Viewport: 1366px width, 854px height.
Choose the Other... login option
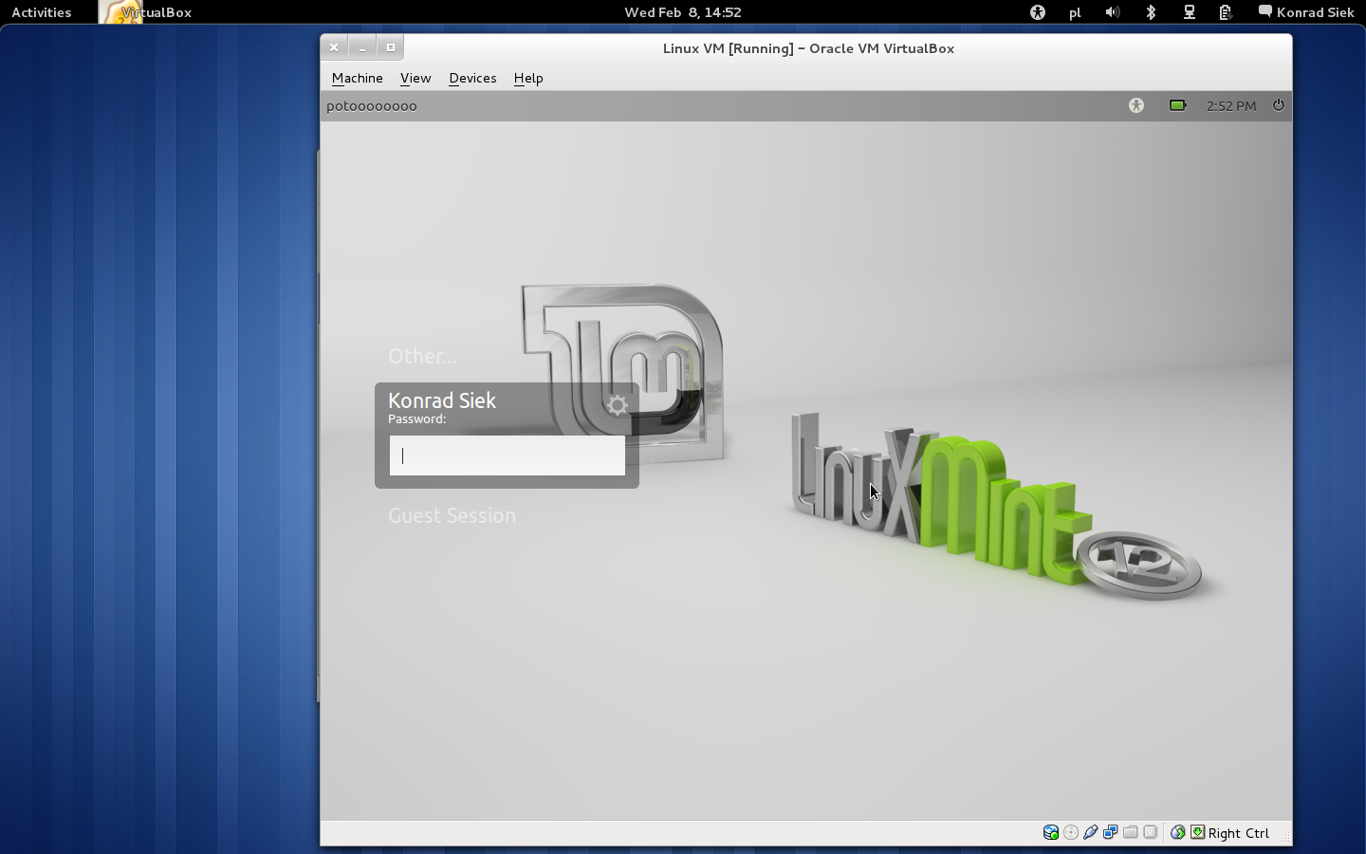[x=421, y=356]
